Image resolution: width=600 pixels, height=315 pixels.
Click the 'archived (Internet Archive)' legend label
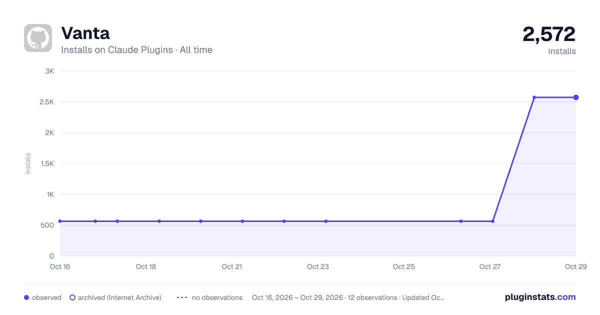[x=119, y=297]
